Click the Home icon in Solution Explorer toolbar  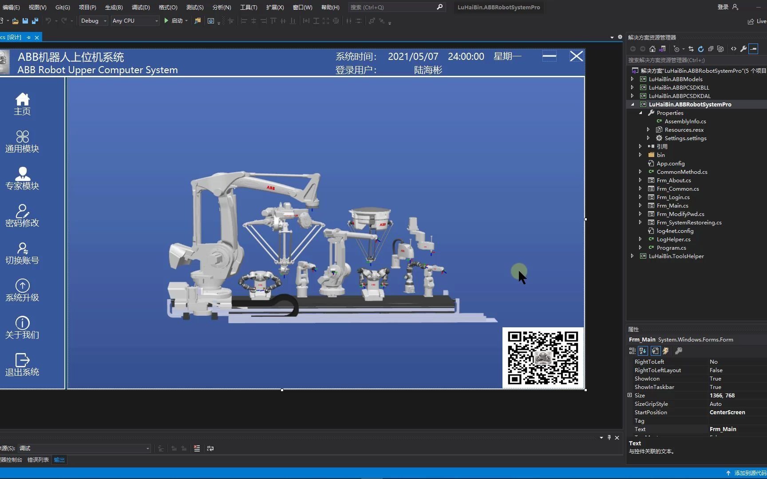652,49
